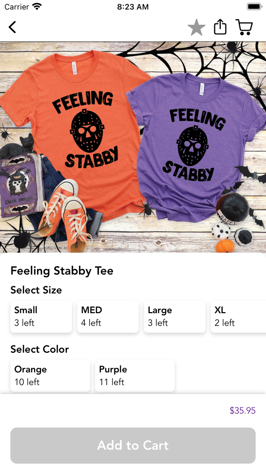The width and height of the screenshot is (266, 474).
Task: Open the shopping cart icon
Action: coord(244,27)
